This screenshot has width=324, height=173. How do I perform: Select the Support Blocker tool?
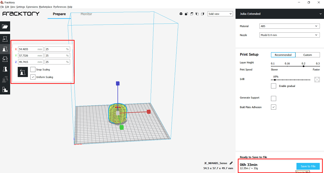5,90
